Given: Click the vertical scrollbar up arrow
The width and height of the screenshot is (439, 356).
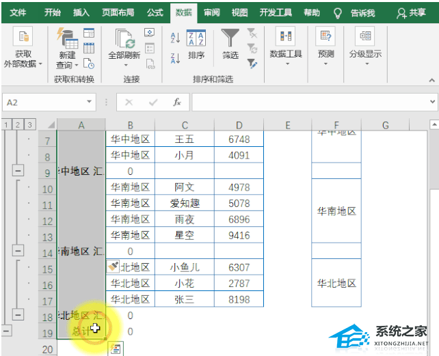Looking at the screenshot, I should (x=434, y=124).
